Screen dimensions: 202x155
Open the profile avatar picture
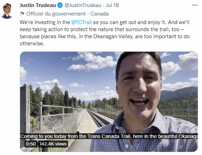[7, 11]
